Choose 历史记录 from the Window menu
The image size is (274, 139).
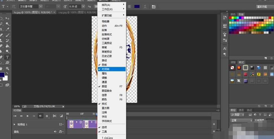112,56
